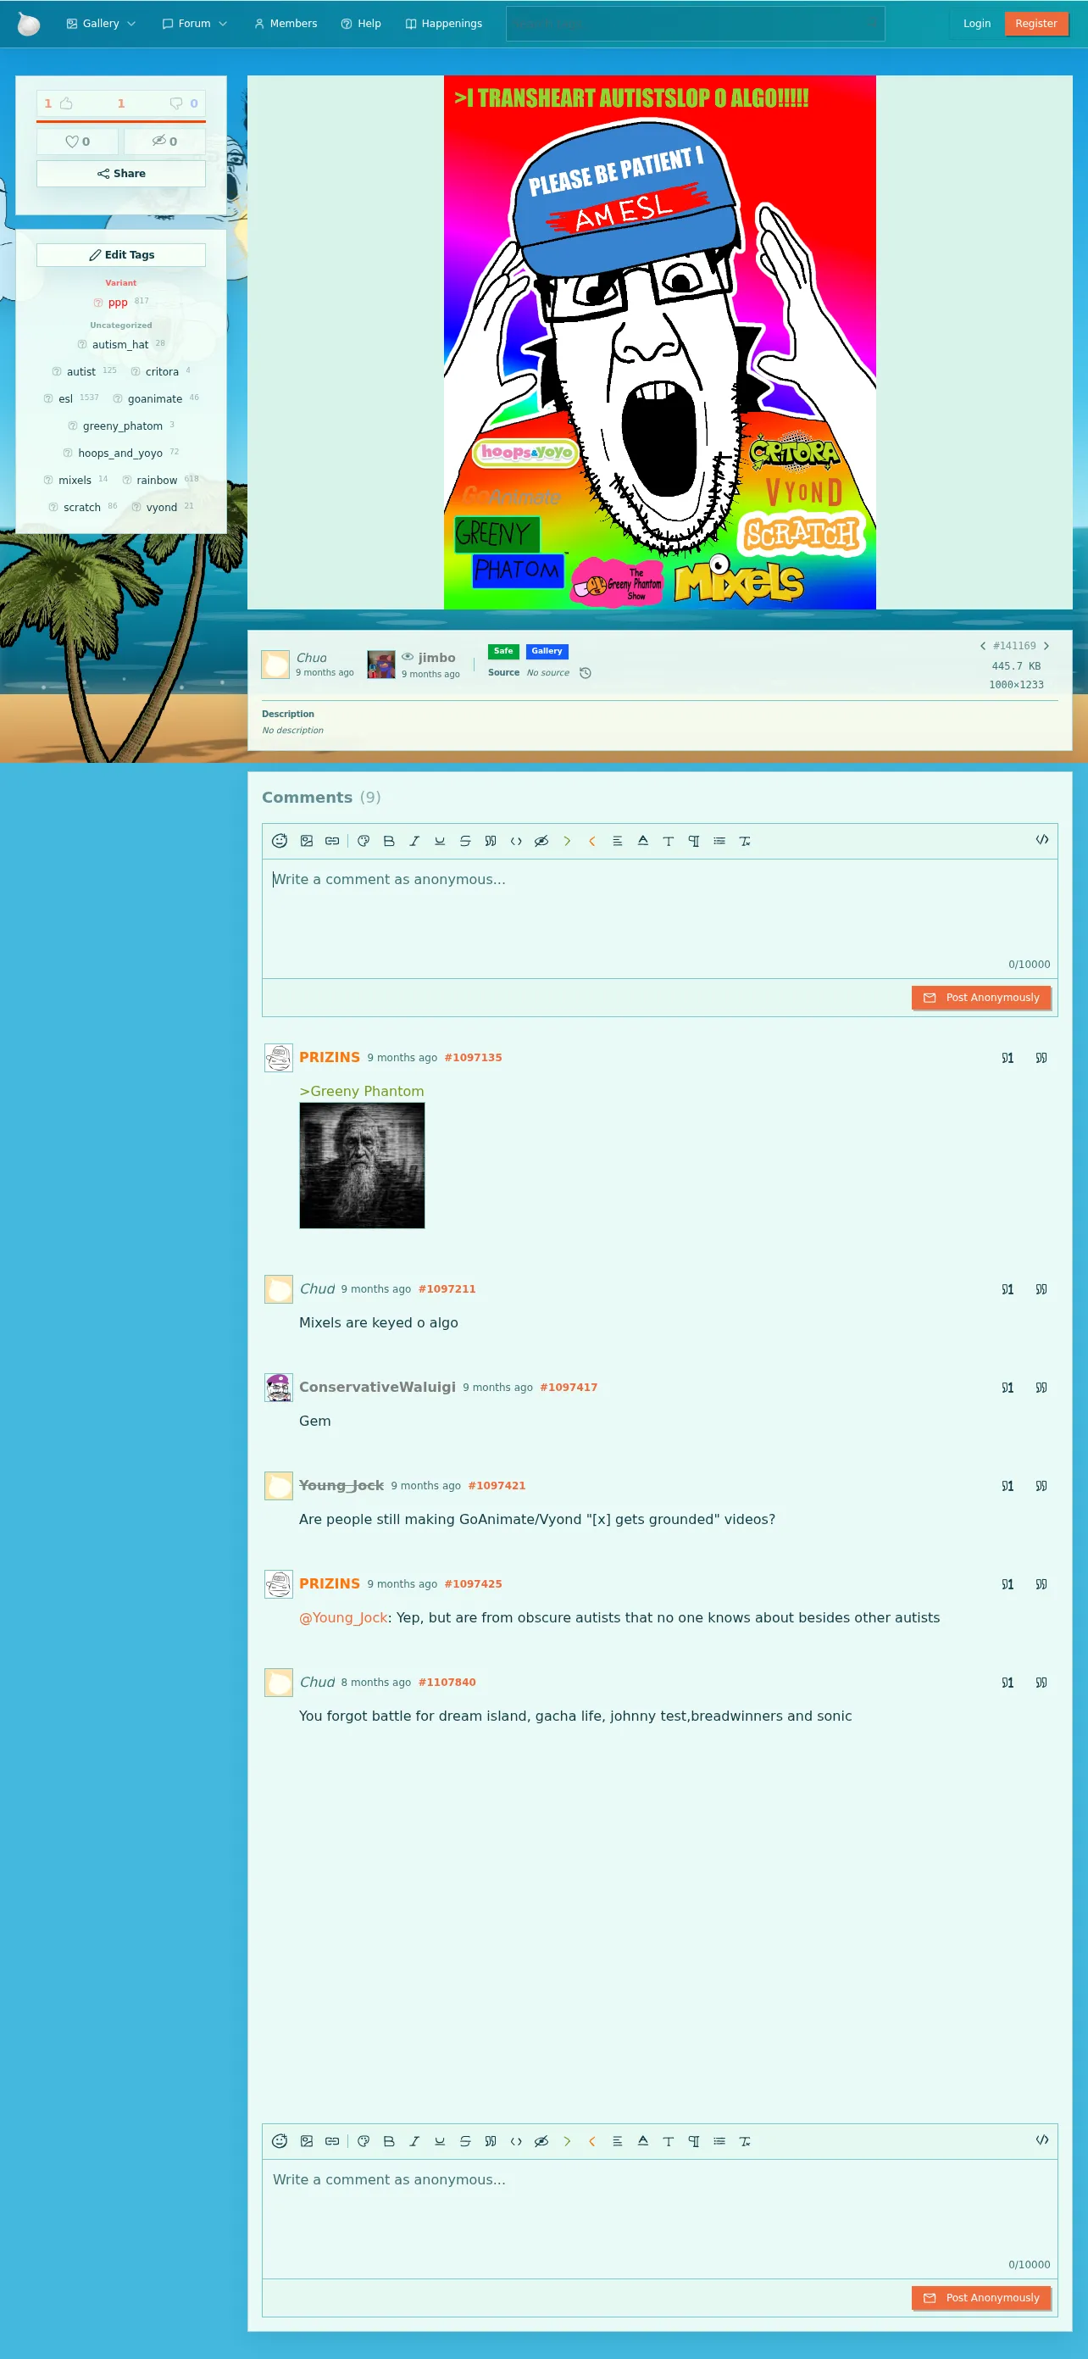Viewport: 1088px width, 2359px height.
Task: Insert inline code in top comment editor
Action: [x=517, y=841]
